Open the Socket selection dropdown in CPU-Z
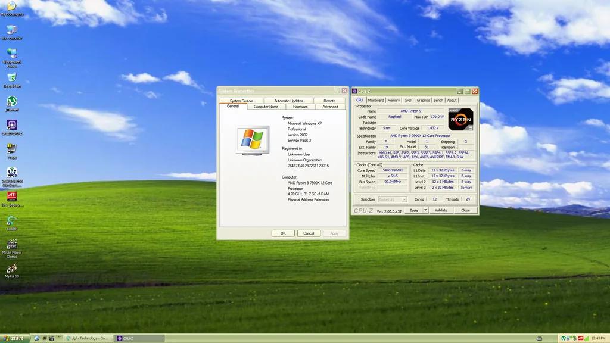The width and height of the screenshot is (610, 343). tap(392, 199)
